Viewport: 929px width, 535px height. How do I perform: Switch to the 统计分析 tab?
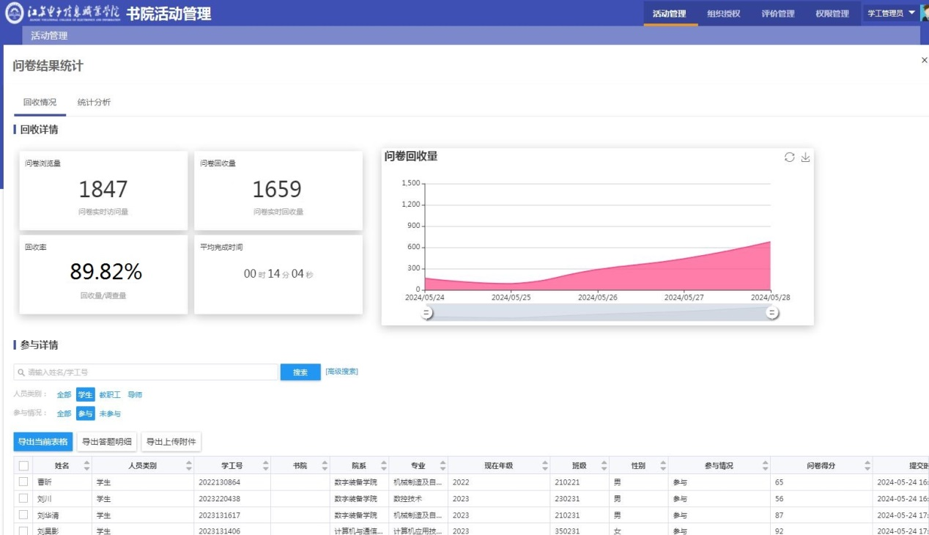tap(94, 102)
